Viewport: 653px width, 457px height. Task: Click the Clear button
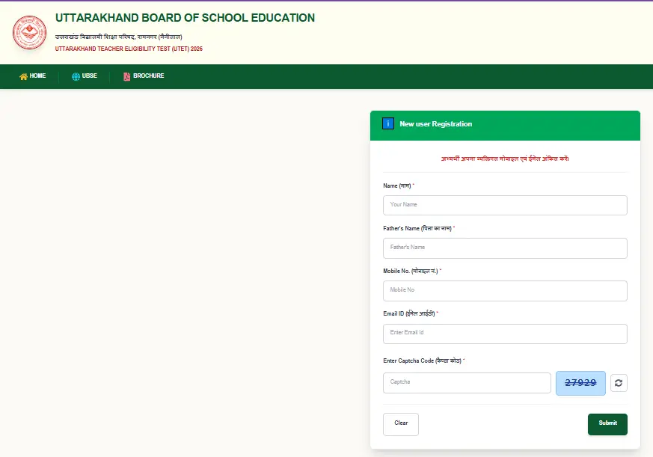pos(401,424)
